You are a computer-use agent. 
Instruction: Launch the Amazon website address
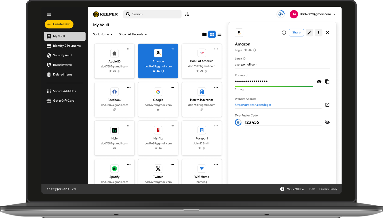pyautogui.click(x=327, y=105)
